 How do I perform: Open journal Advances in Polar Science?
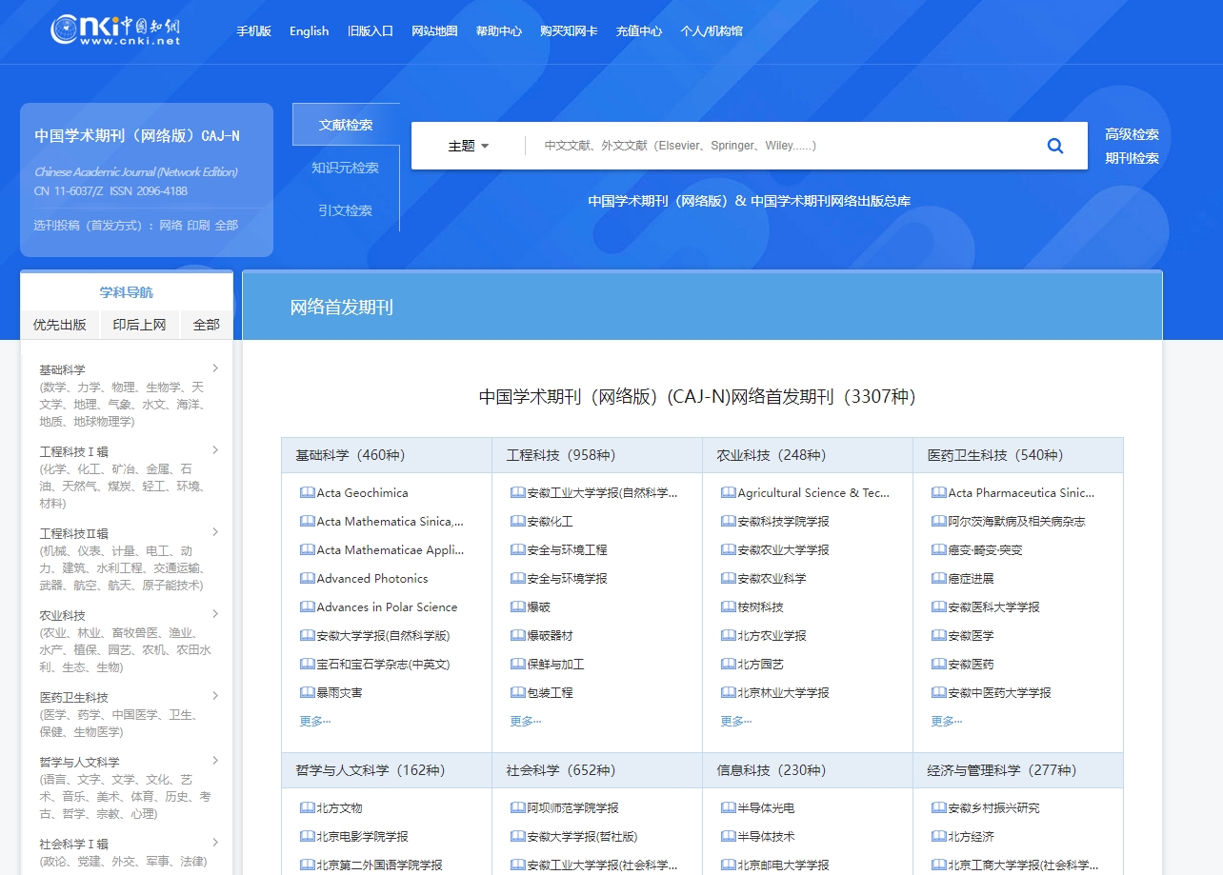387,607
